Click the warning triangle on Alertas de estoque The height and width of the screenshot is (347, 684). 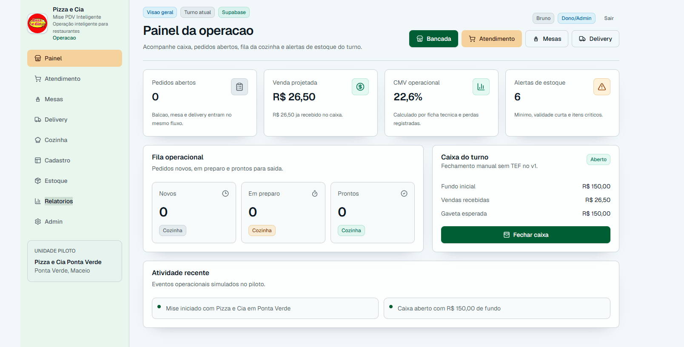click(x=602, y=87)
